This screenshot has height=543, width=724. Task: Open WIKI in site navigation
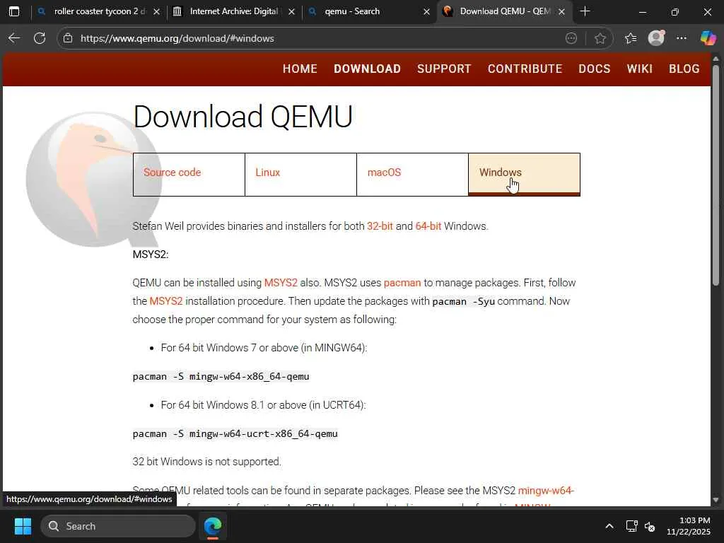tap(639, 69)
